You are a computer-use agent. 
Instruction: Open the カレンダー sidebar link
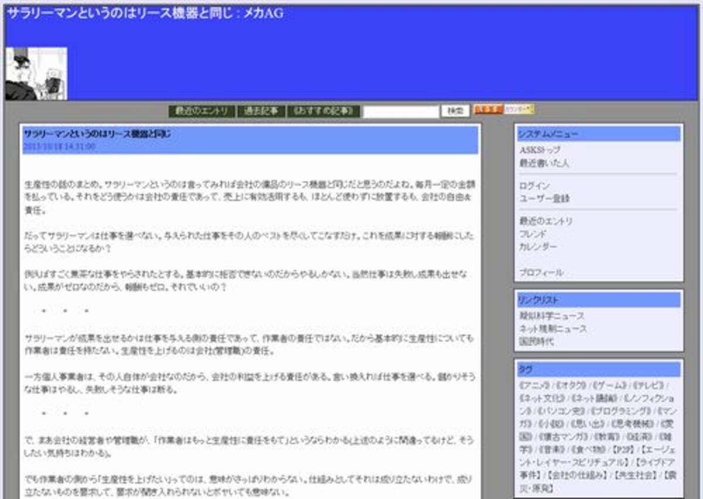click(538, 247)
